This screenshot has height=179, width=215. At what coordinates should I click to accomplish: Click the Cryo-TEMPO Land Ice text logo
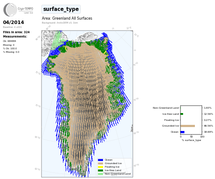point(25,10)
